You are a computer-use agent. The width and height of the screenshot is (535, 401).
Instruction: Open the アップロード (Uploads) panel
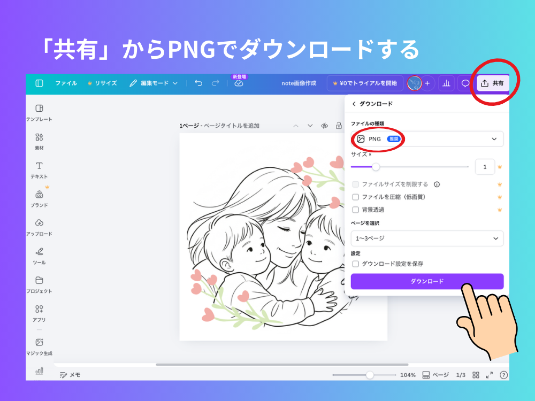(39, 223)
